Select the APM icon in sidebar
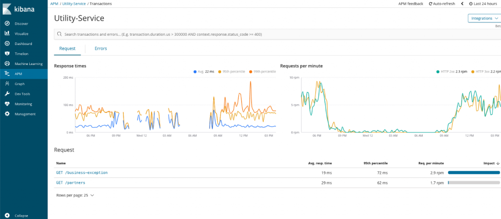The width and height of the screenshot is (501, 219). tap(7, 74)
